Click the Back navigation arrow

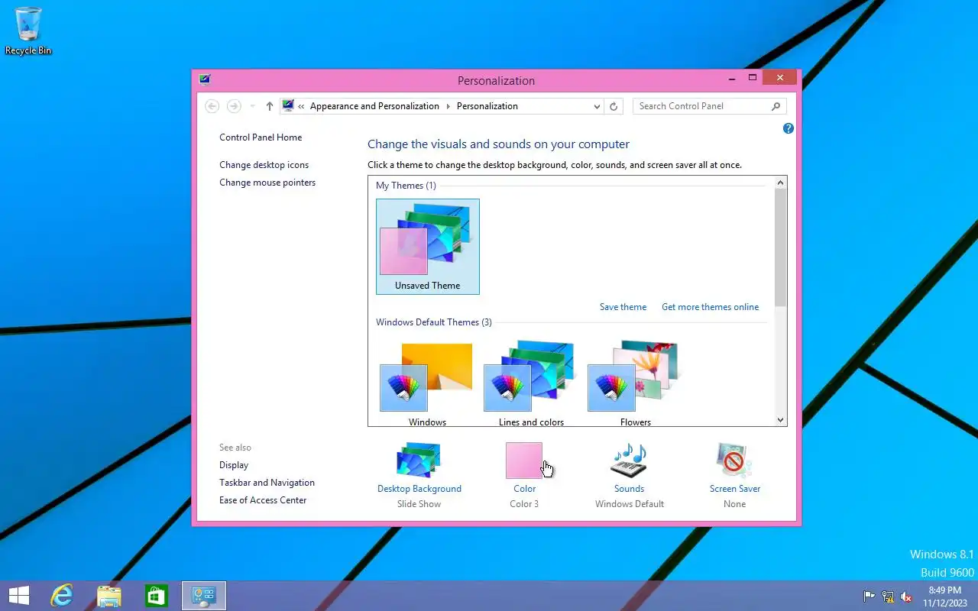pos(212,106)
